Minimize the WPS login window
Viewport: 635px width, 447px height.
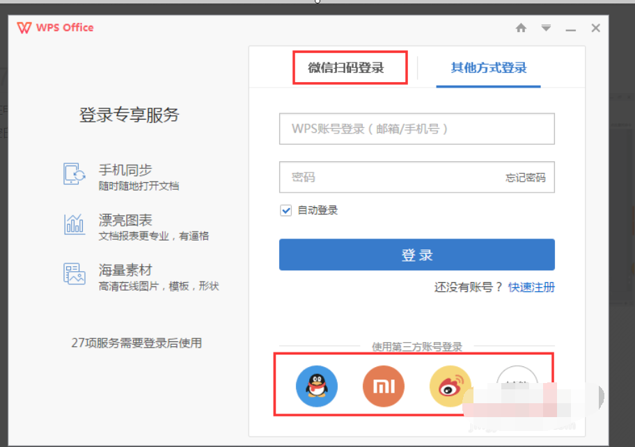pyautogui.click(x=571, y=30)
